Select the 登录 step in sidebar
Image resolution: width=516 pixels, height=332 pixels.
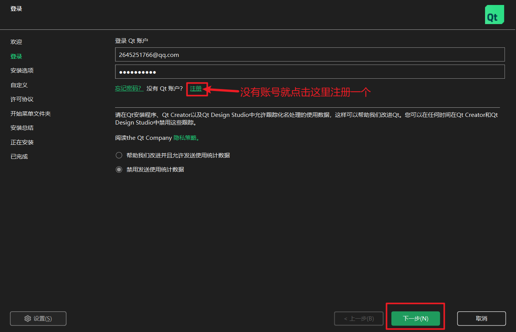coord(16,57)
